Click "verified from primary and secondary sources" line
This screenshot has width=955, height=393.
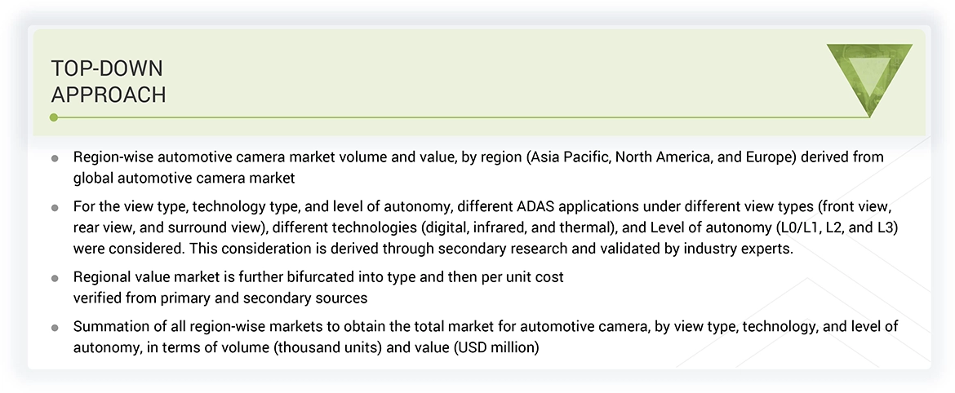coord(220,298)
